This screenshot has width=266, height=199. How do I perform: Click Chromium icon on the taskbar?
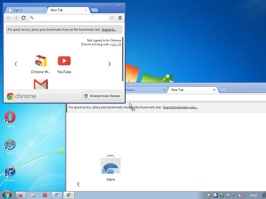tap(57, 195)
